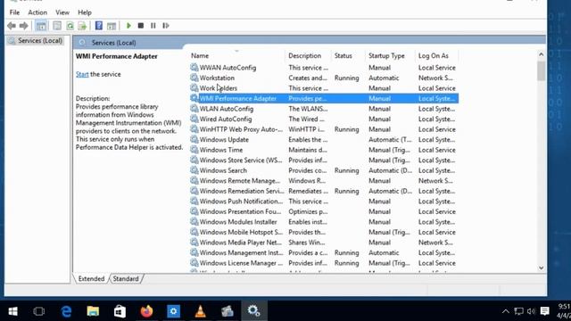Select the Windows Presentation Foundation service
Image resolution: width=571 pixels, height=321 pixels.
coord(323,211)
